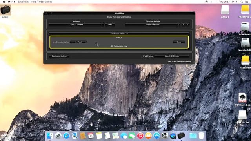Open the Trash in the Dock
Image resolution: width=251 pixels, height=141 pixels.
(201, 136)
